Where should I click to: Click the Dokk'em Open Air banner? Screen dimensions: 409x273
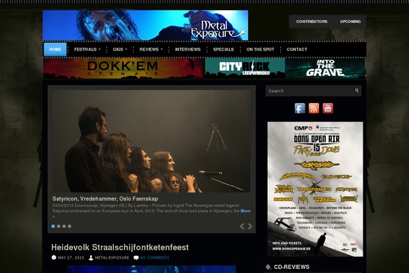click(123, 68)
